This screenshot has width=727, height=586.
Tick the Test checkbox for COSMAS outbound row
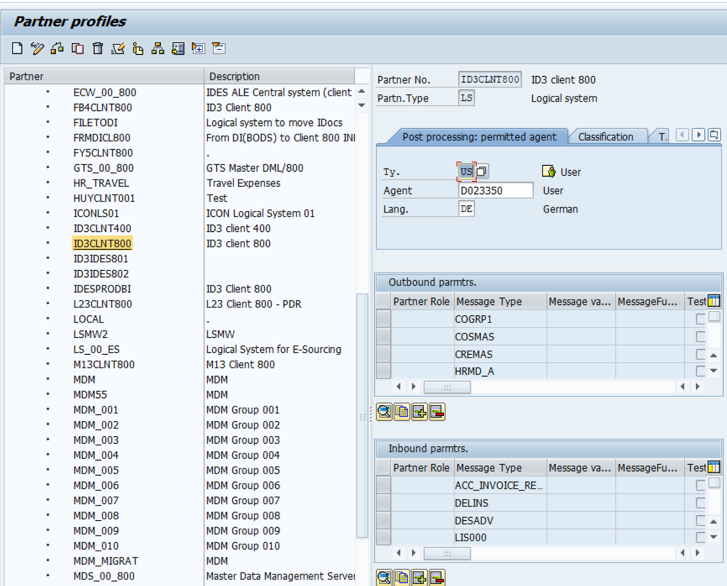(x=700, y=337)
